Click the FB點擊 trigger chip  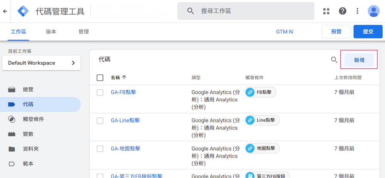click(261, 92)
